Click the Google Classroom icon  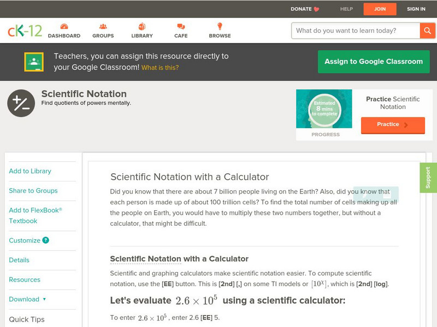pos(34,62)
